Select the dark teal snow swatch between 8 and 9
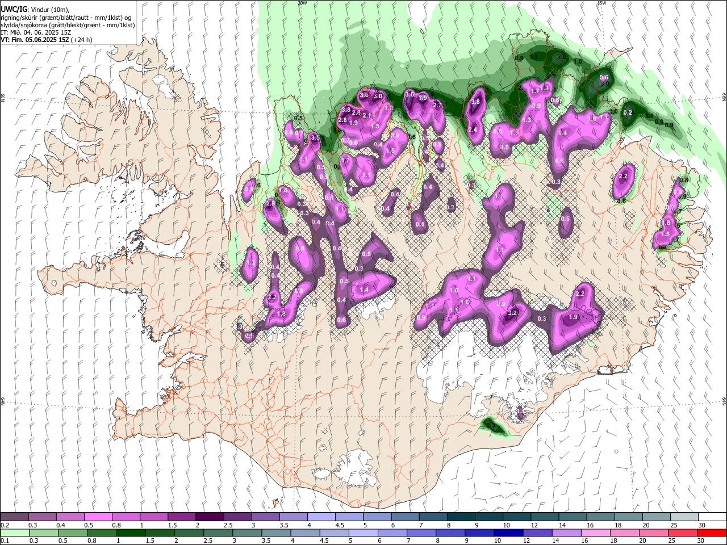This screenshot has width=727, height=545. point(461,517)
